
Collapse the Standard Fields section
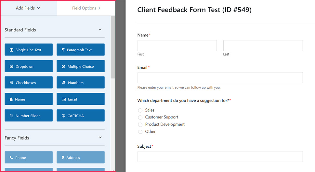(x=100, y=30)
